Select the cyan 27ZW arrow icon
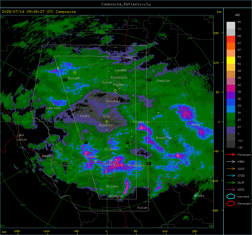This screenshot has height=235, width=252. [231, 176]
